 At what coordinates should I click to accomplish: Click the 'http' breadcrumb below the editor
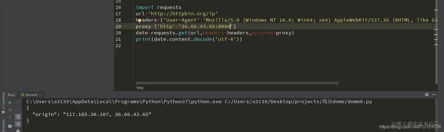140,88
